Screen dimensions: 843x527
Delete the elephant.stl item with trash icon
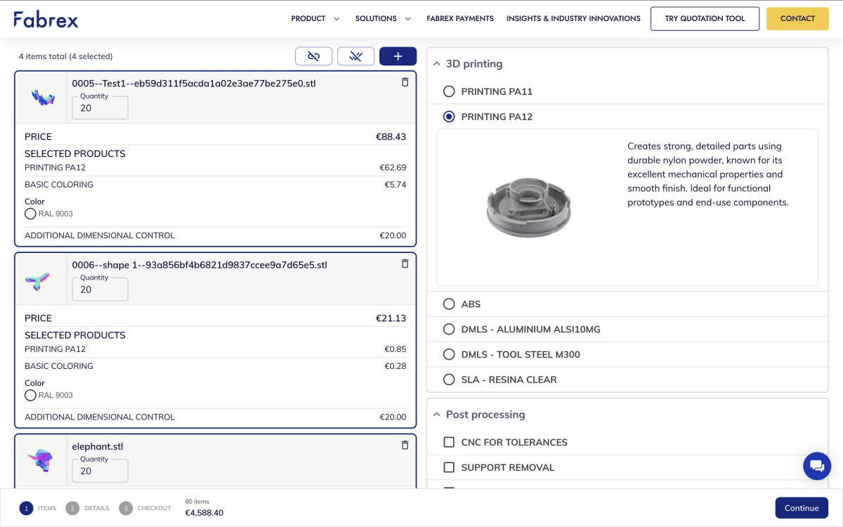coord(405,445)
